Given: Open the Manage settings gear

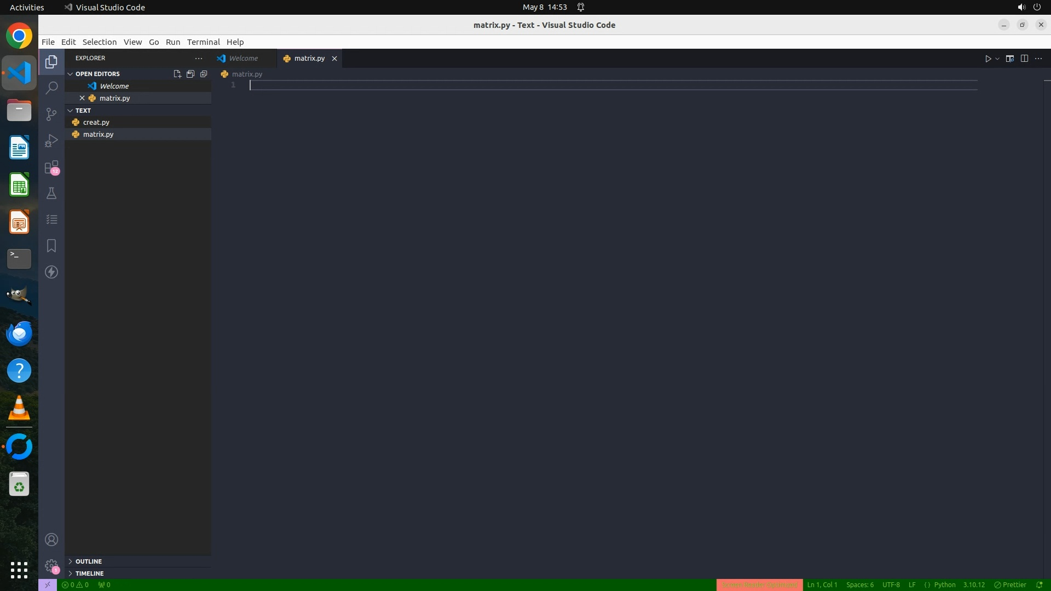Looking at the screenshot, I should (51, 565).
